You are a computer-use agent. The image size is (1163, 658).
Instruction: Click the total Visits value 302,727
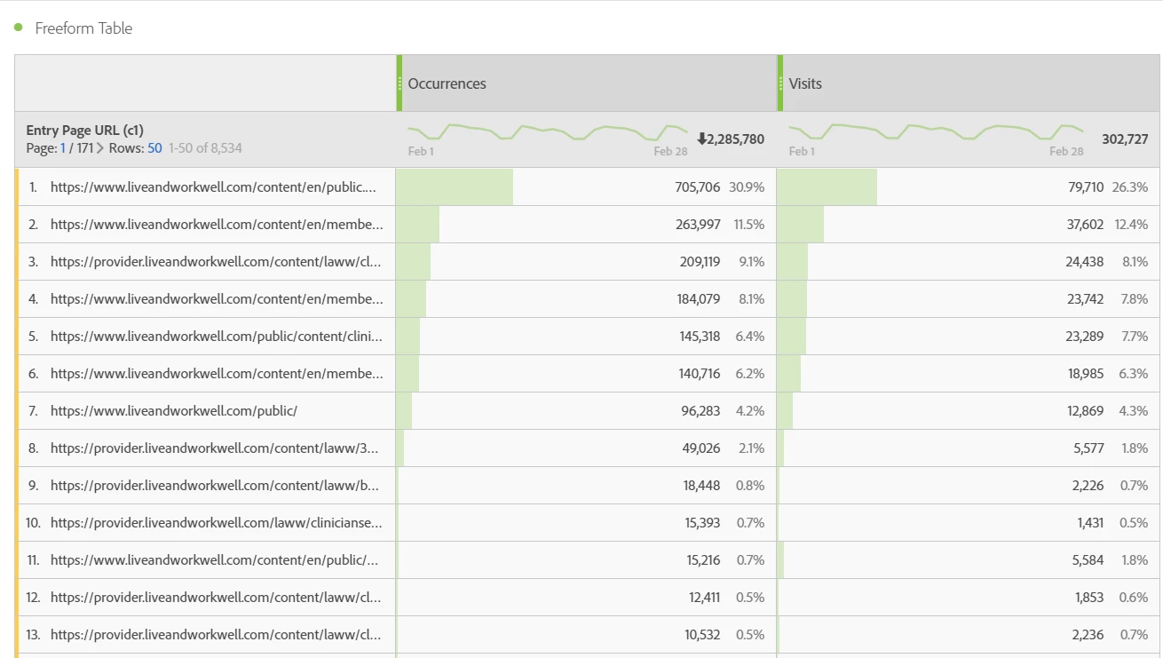click(1125, 139)
